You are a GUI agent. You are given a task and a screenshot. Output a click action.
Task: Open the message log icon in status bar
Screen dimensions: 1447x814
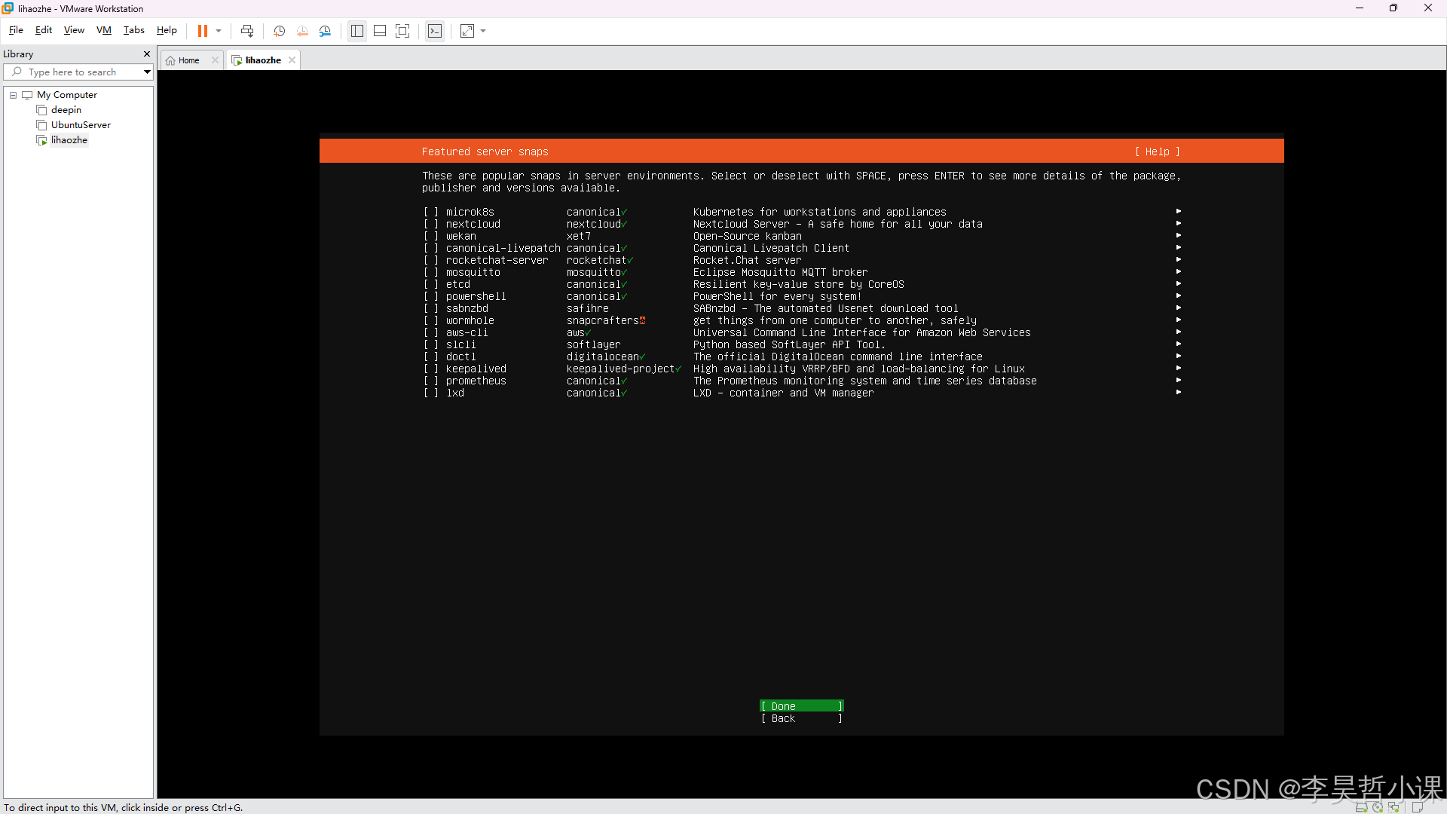coord(1417,807)
